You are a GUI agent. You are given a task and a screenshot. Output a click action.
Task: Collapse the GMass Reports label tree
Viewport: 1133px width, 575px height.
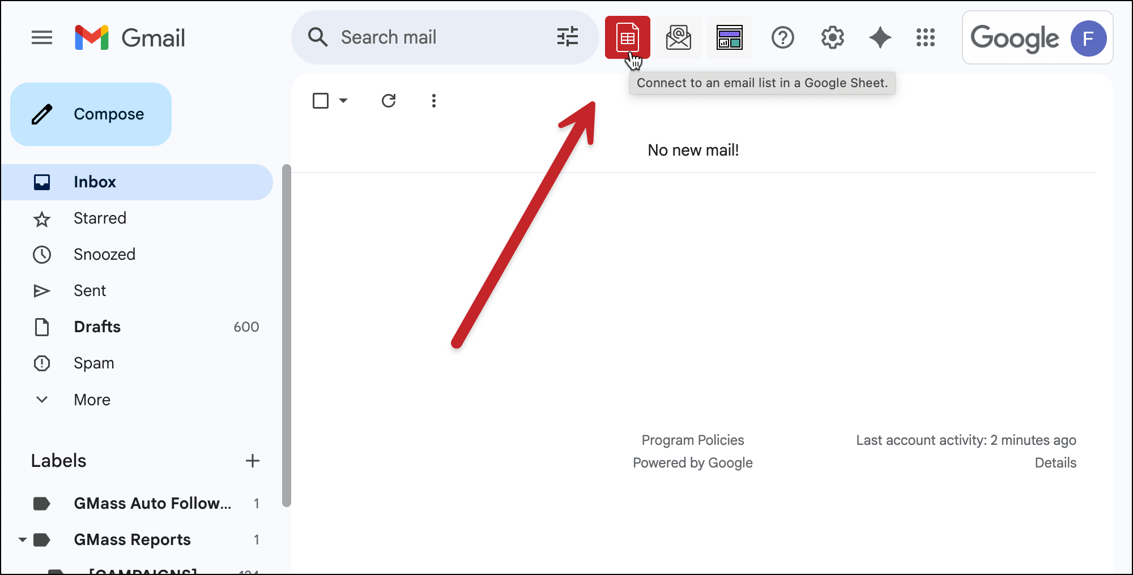tap(22, 539)
